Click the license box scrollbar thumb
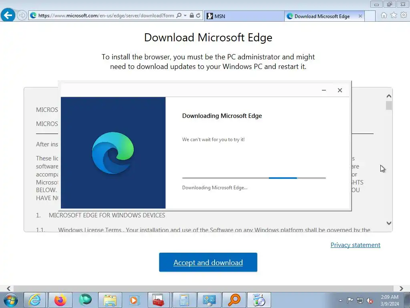This screenshot has width=410, height=308. tap(389, 105)
